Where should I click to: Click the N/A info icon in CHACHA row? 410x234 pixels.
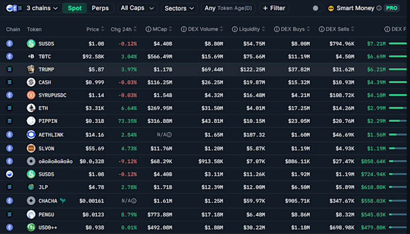tap(134, 201)
